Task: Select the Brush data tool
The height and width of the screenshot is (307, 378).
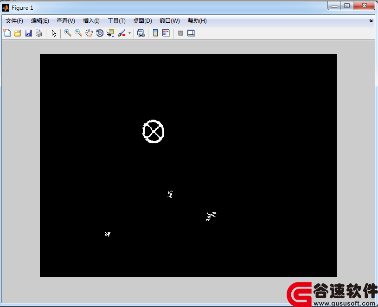Action: pyautogui.click(x=122, y=33)
